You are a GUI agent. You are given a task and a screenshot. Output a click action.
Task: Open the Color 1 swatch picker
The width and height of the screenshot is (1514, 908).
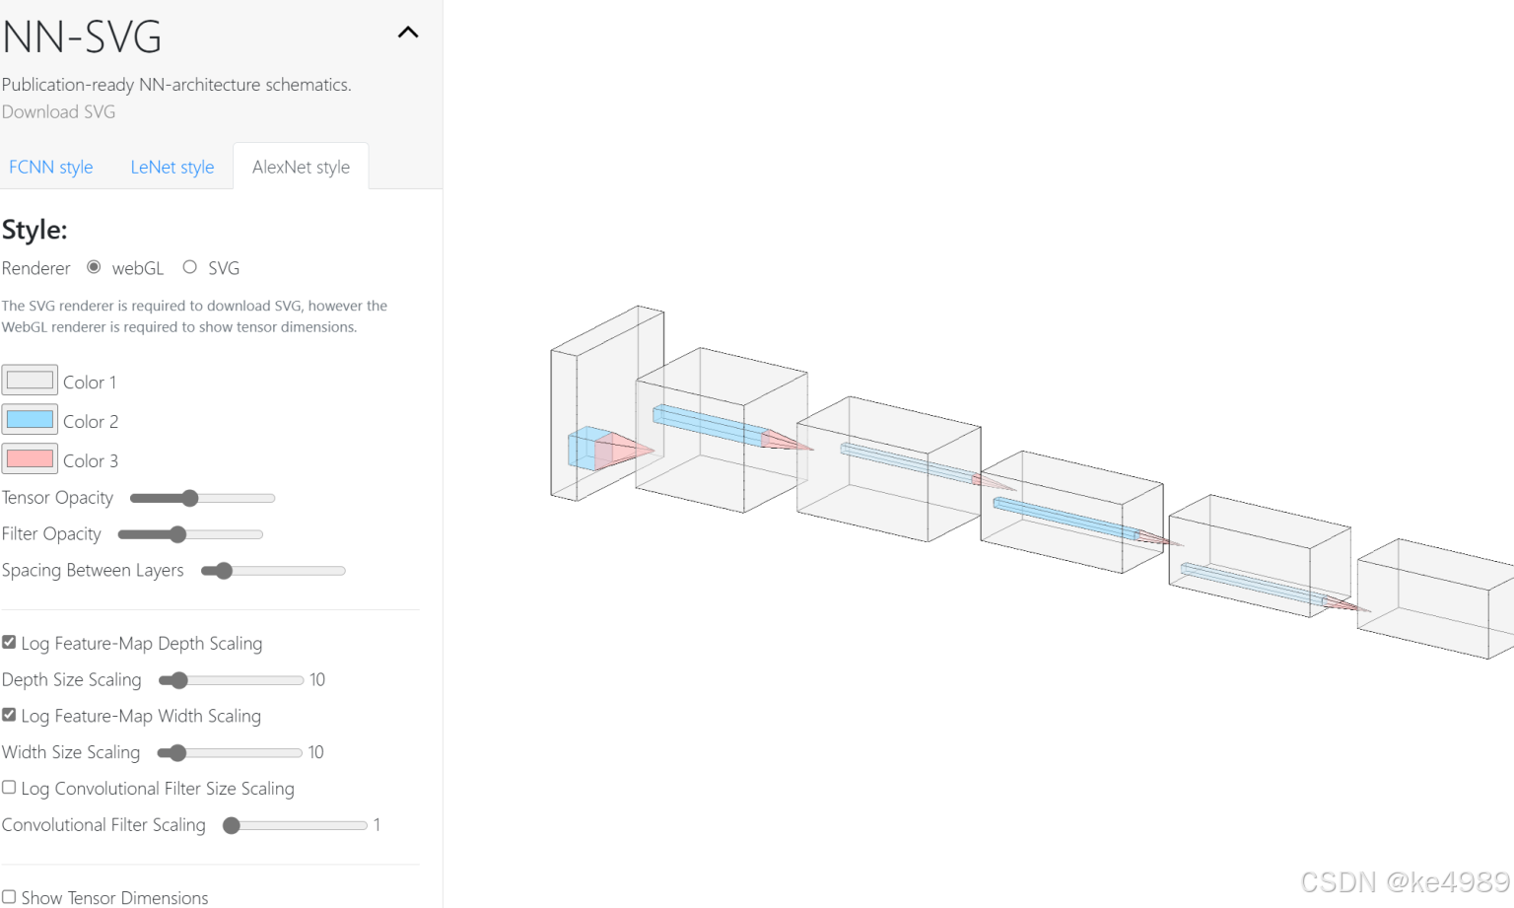[x=30, y=381]
